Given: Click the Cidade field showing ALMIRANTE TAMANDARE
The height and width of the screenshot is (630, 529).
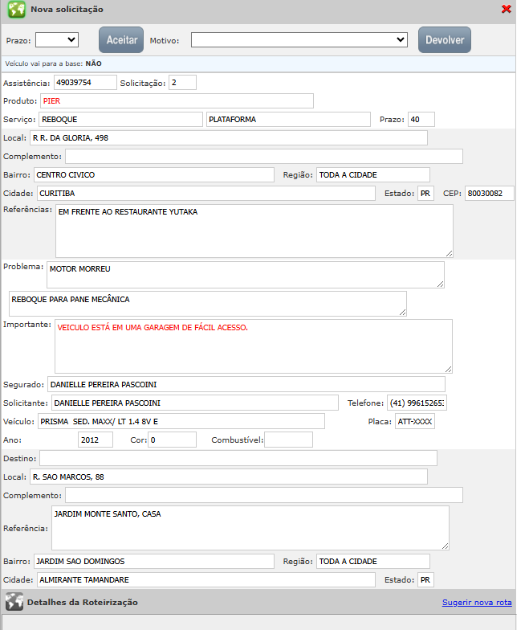Looking at the screenshot, I should point(205,580).
